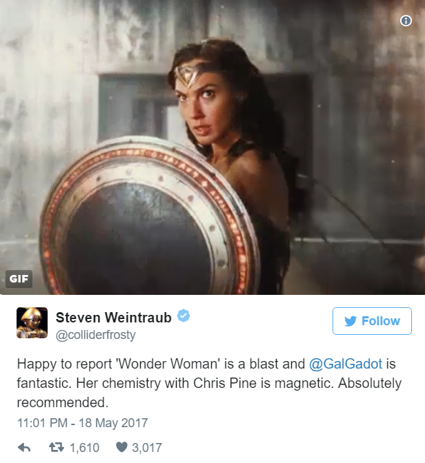Click the reply arrow icon
The image size is (425, 463).
[24, 448]
